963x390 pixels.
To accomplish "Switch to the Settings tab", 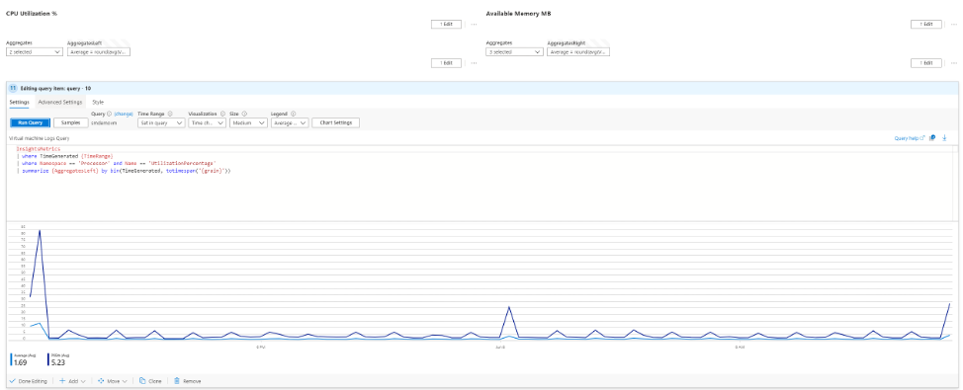I will pyautogui.click(x=19, y=102).
